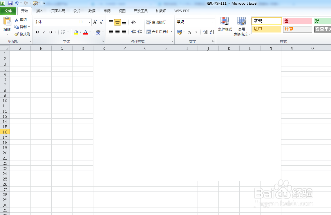Select row header 16
Image resolution: width=331 pixels, height=215 pixels.
pyautogui.click(x=5, y=132)
